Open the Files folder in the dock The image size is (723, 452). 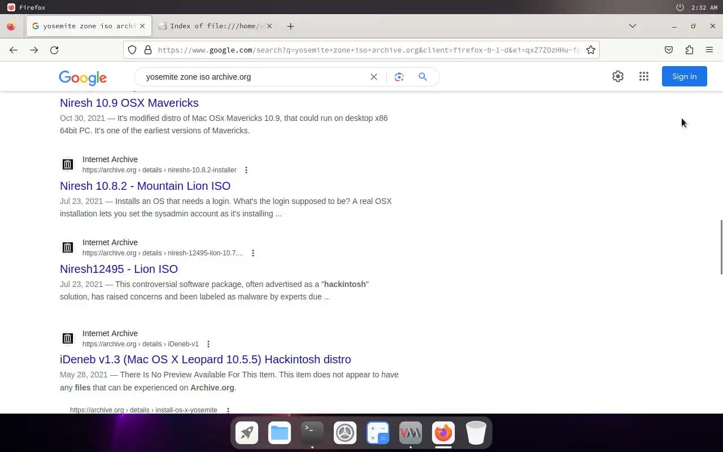coord(280,433)
